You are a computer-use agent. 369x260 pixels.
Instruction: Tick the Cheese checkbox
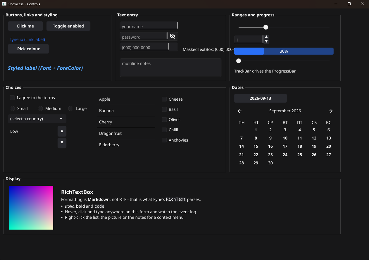(x=164, y=99)
